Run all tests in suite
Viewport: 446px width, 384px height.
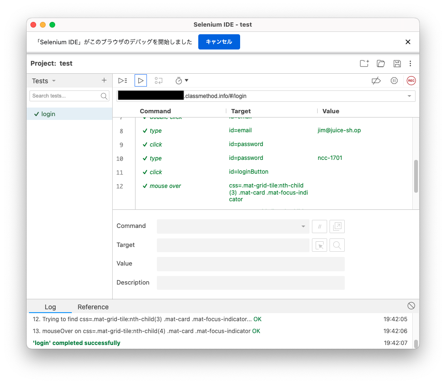123,81
